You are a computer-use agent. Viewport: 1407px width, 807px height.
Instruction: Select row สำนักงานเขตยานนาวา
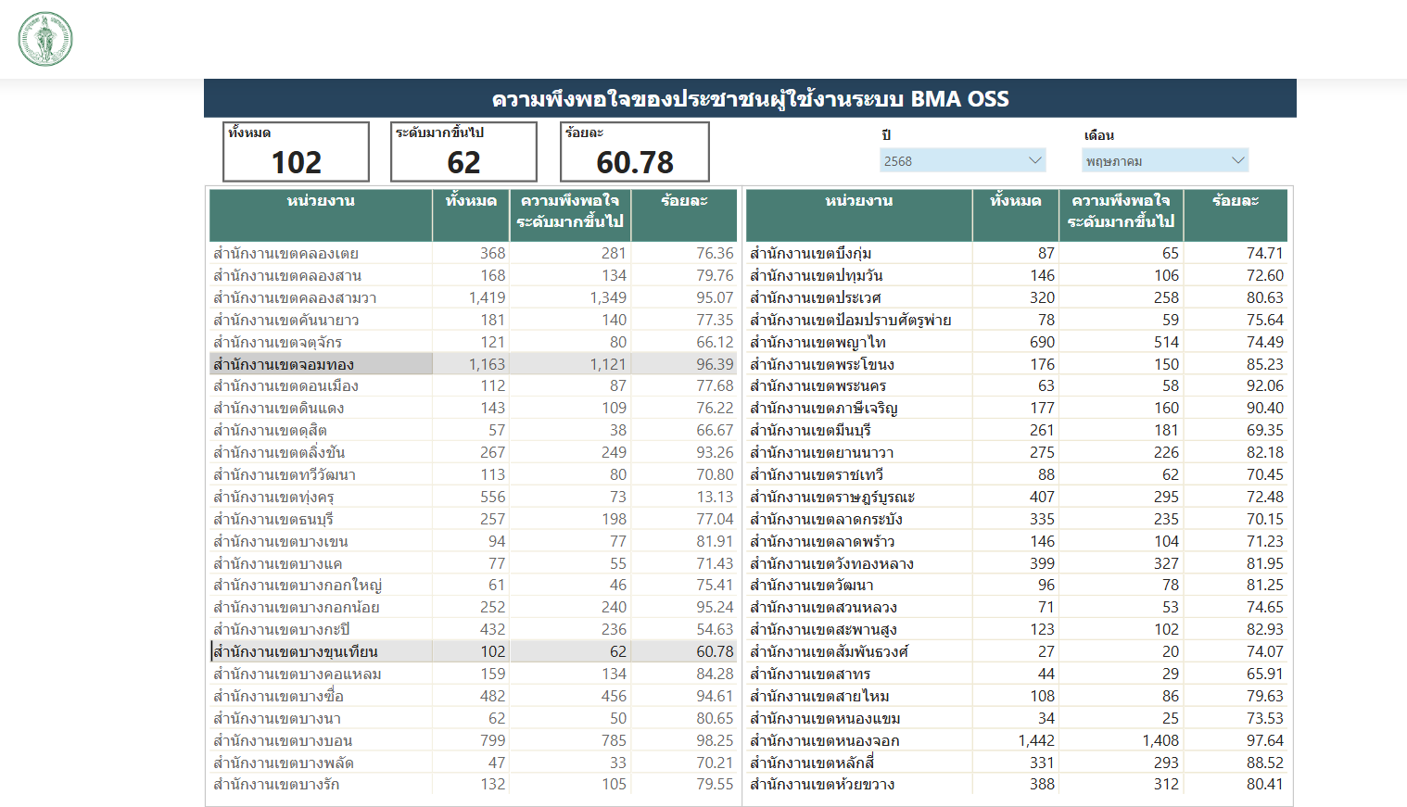(x=1017, y=452)
